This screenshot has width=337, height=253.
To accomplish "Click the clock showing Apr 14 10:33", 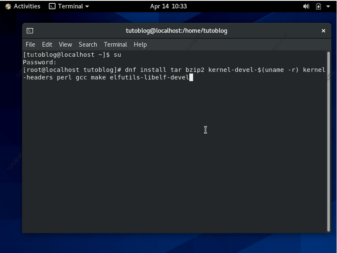I will [168, 6].
